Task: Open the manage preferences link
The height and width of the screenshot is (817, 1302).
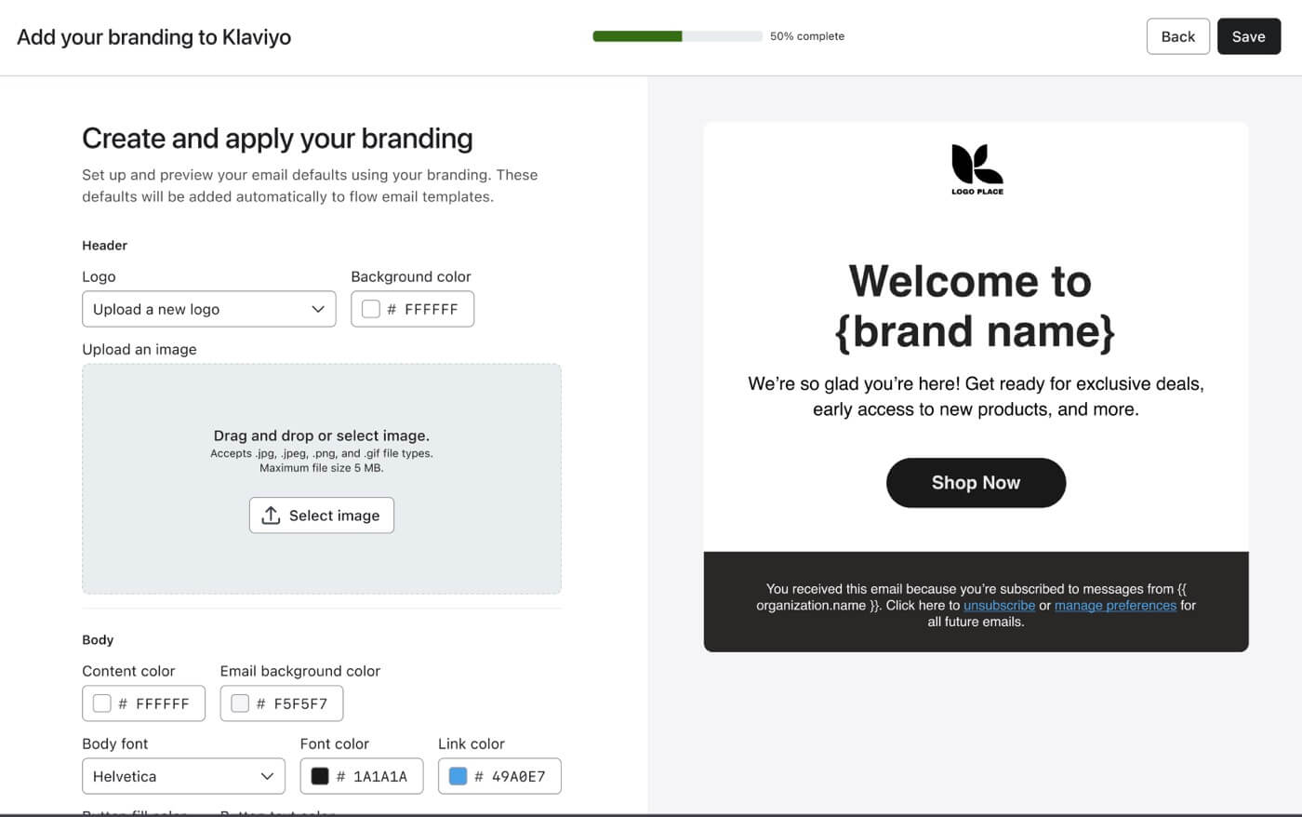Action: click(1115, 605)
